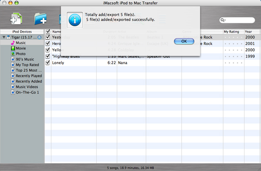Click the Add Folder toolbar icon
This screenshot has height=171, width=261.
[40, 19]
